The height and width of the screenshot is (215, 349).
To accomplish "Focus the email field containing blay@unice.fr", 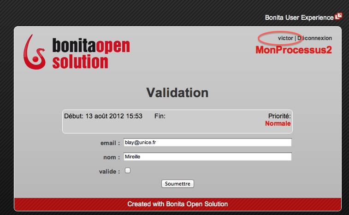I will pos(207,143).
